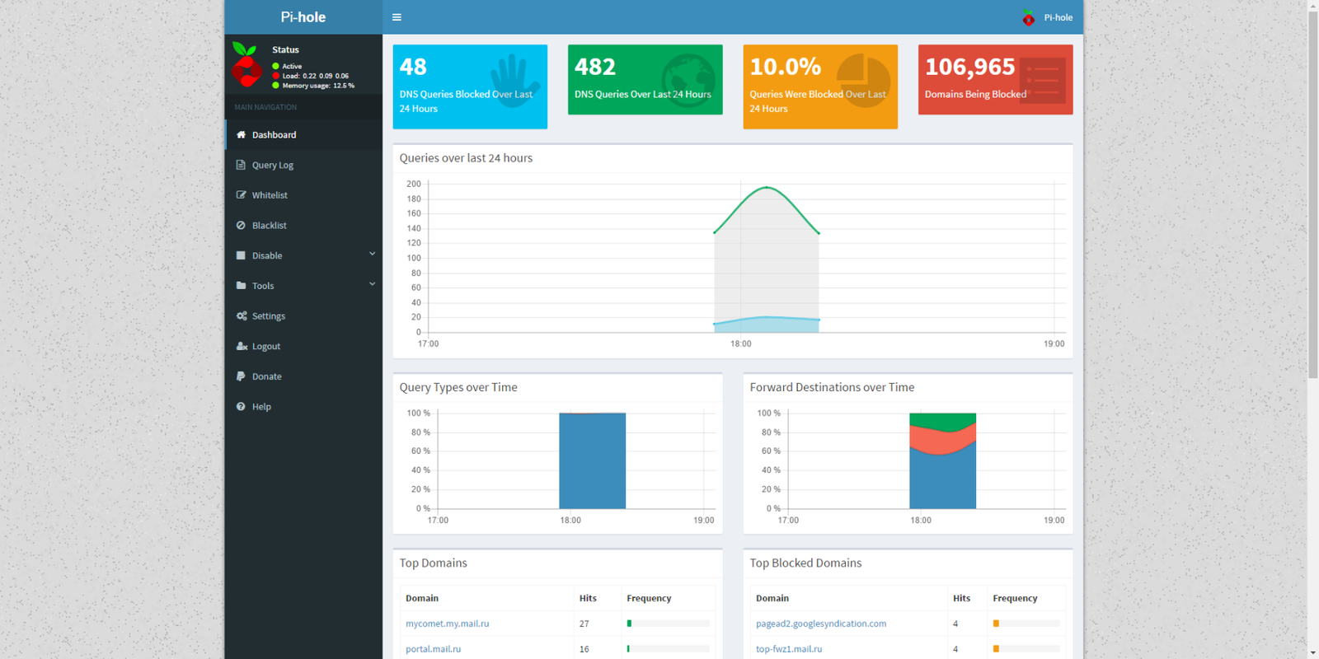This screenshot has width=1319, height=659.
Task: Click the 10.0% Queries Were Blocked card
Action: [820, 86]
